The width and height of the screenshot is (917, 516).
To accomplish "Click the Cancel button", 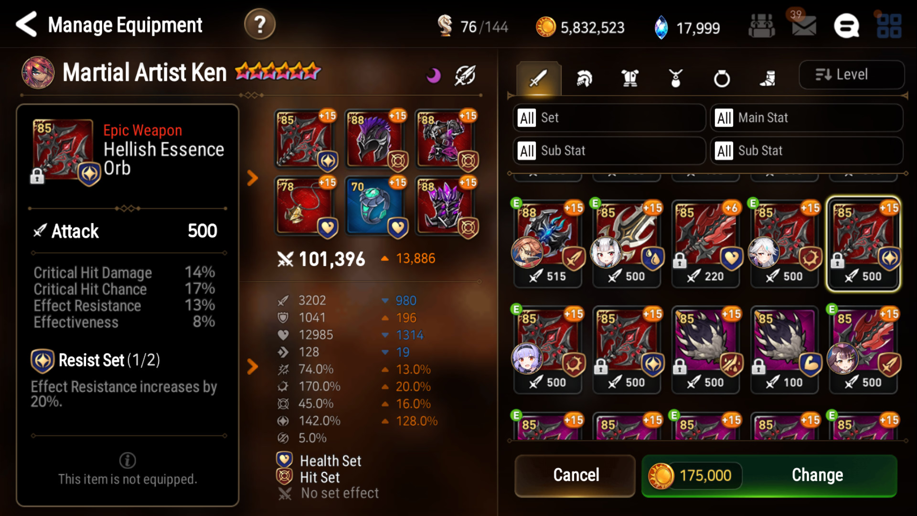I will [x=576, y=475].
